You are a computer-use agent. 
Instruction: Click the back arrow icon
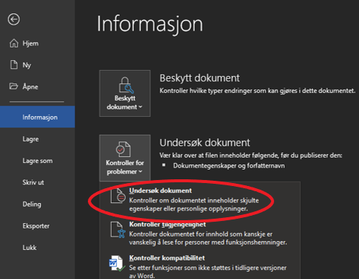tap(13, 19)
